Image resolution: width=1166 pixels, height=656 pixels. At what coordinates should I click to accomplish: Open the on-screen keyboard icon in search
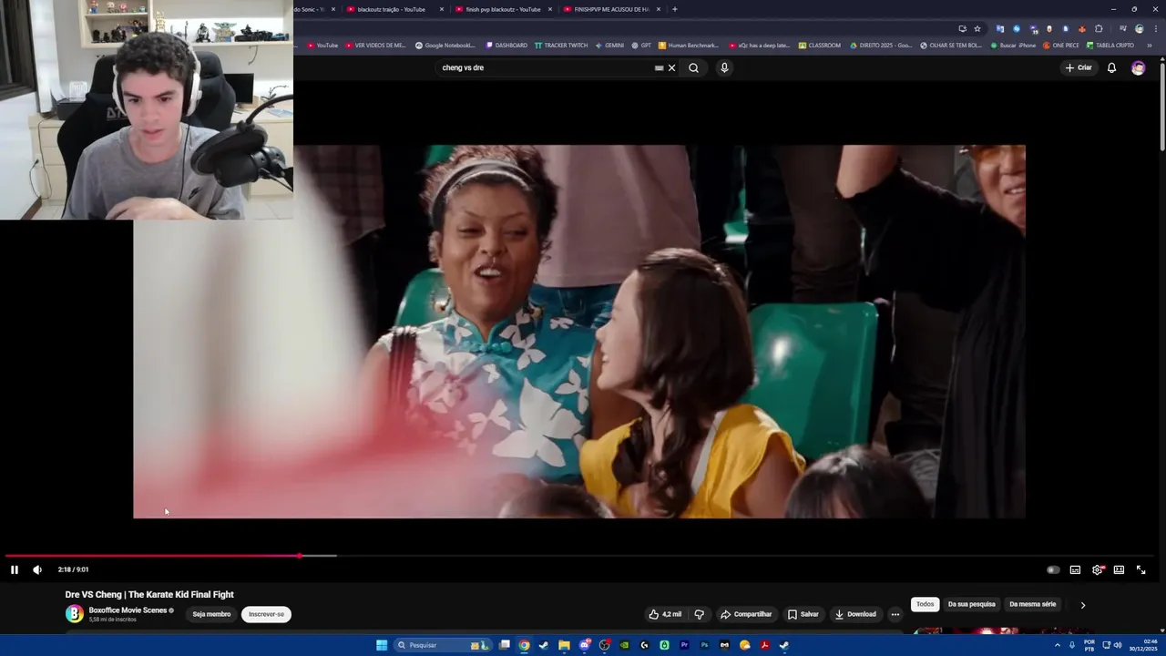659,67
